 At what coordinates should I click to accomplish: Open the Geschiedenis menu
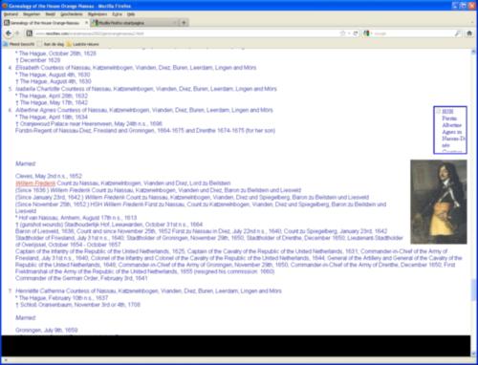coord(72,14)
